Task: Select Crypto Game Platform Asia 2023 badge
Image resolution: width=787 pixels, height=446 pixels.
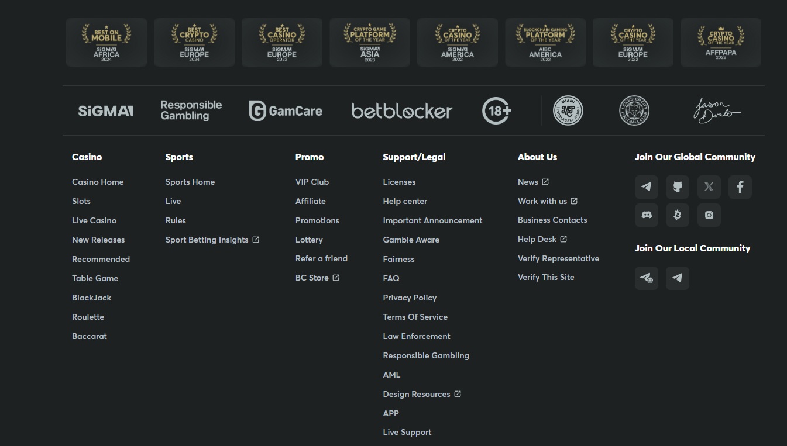Action: point(370,42)
